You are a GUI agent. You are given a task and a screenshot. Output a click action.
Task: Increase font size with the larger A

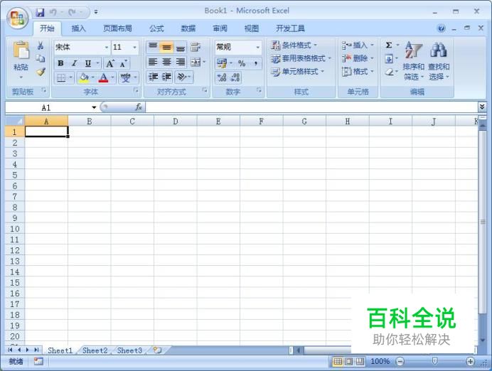[x=109, y=64]
